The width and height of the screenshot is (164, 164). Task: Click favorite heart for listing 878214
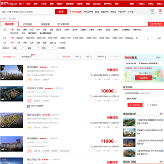point(104,101)
